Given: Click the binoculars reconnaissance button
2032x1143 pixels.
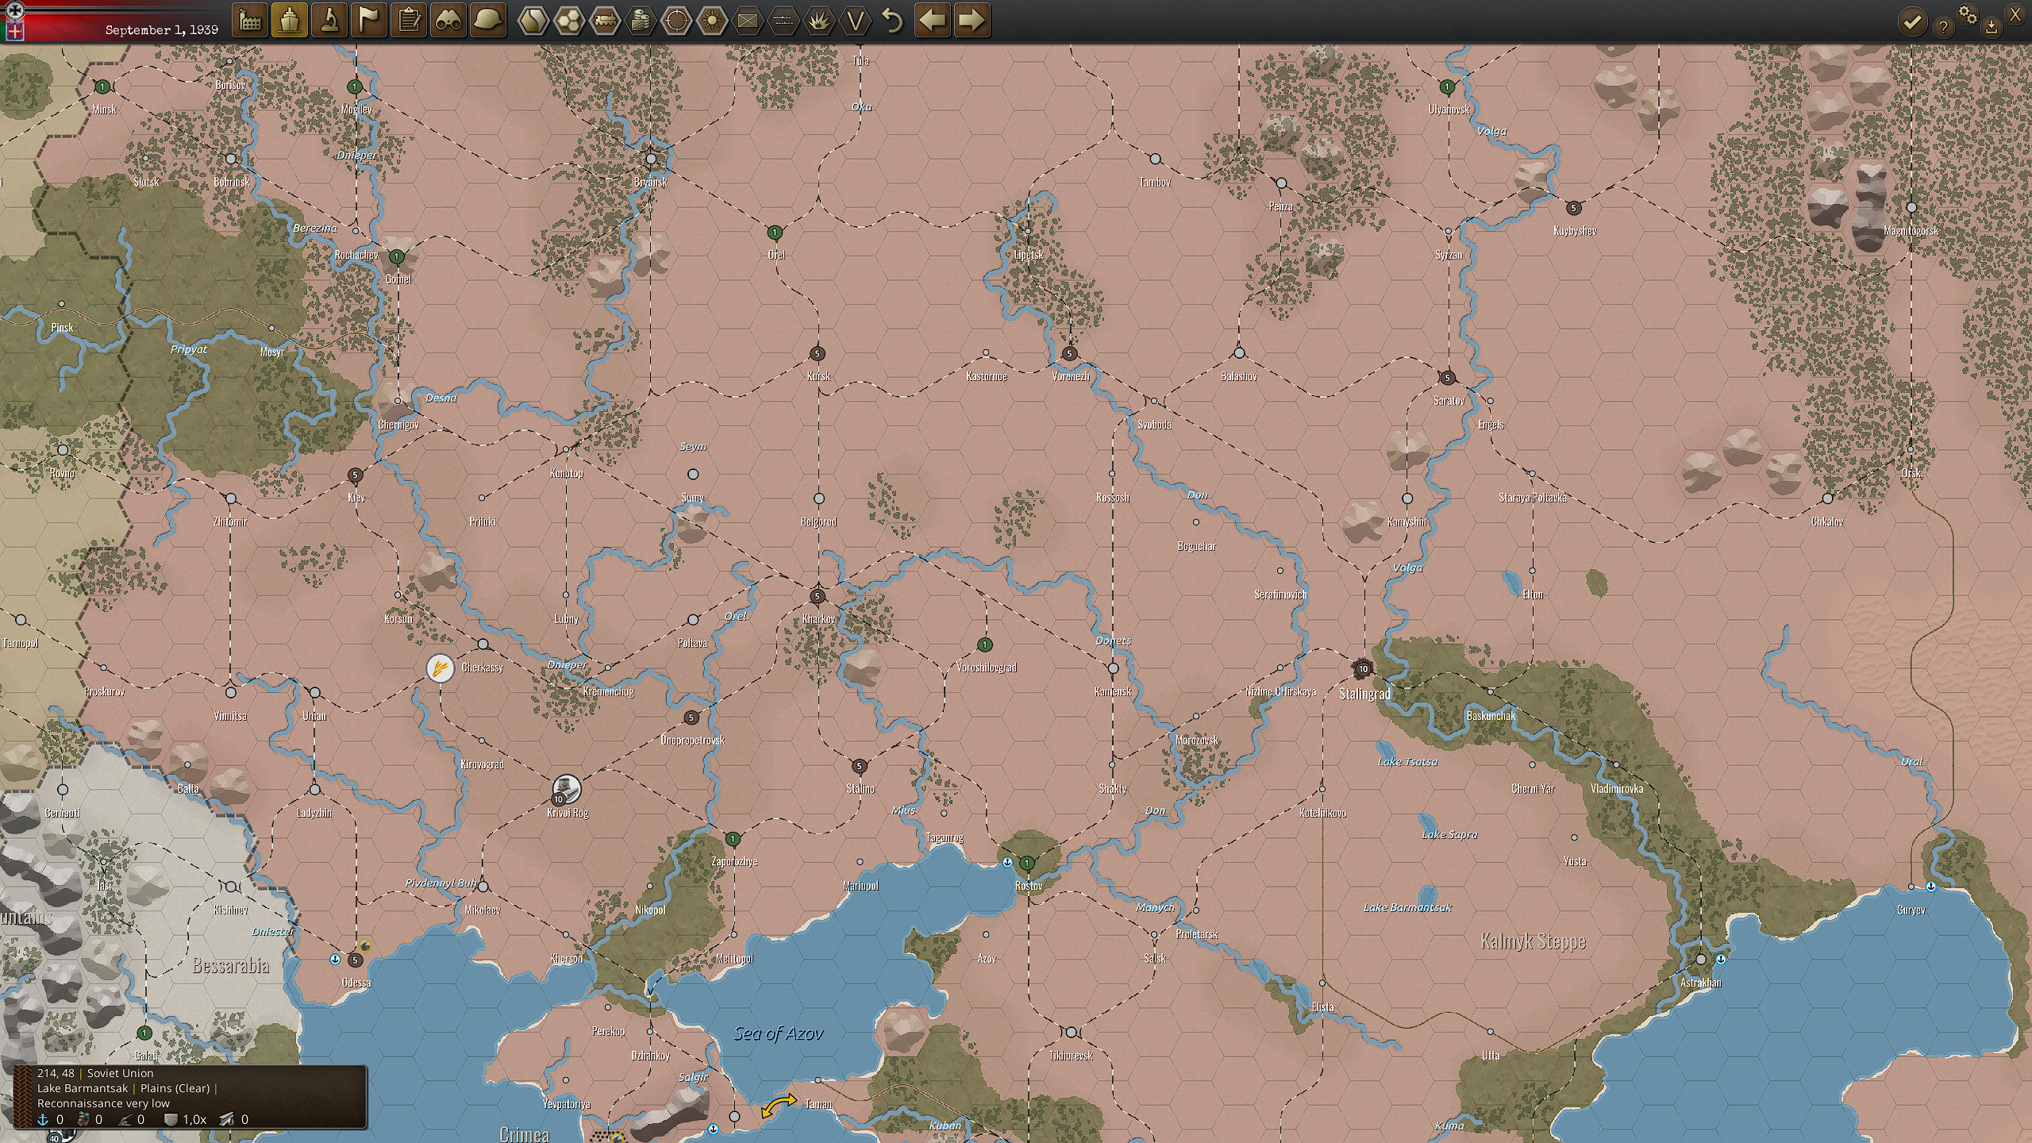Looking at the screenshot, I should coord(448,21).
